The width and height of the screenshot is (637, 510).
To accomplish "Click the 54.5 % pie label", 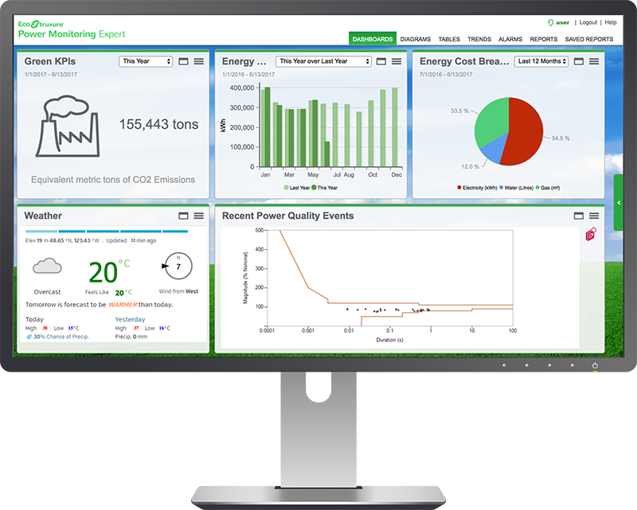I will point(561,138).
